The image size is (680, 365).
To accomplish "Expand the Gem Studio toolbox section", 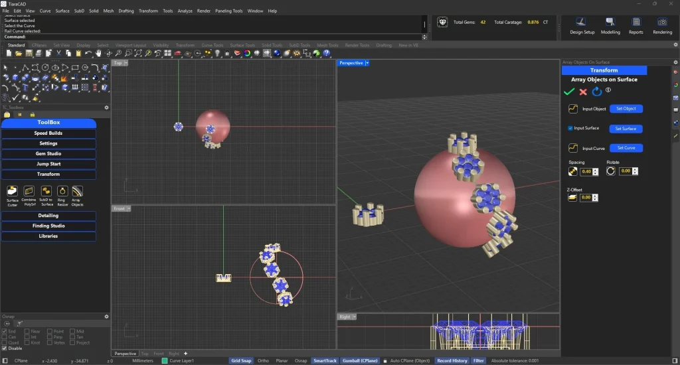I will [x=48, y=153].
